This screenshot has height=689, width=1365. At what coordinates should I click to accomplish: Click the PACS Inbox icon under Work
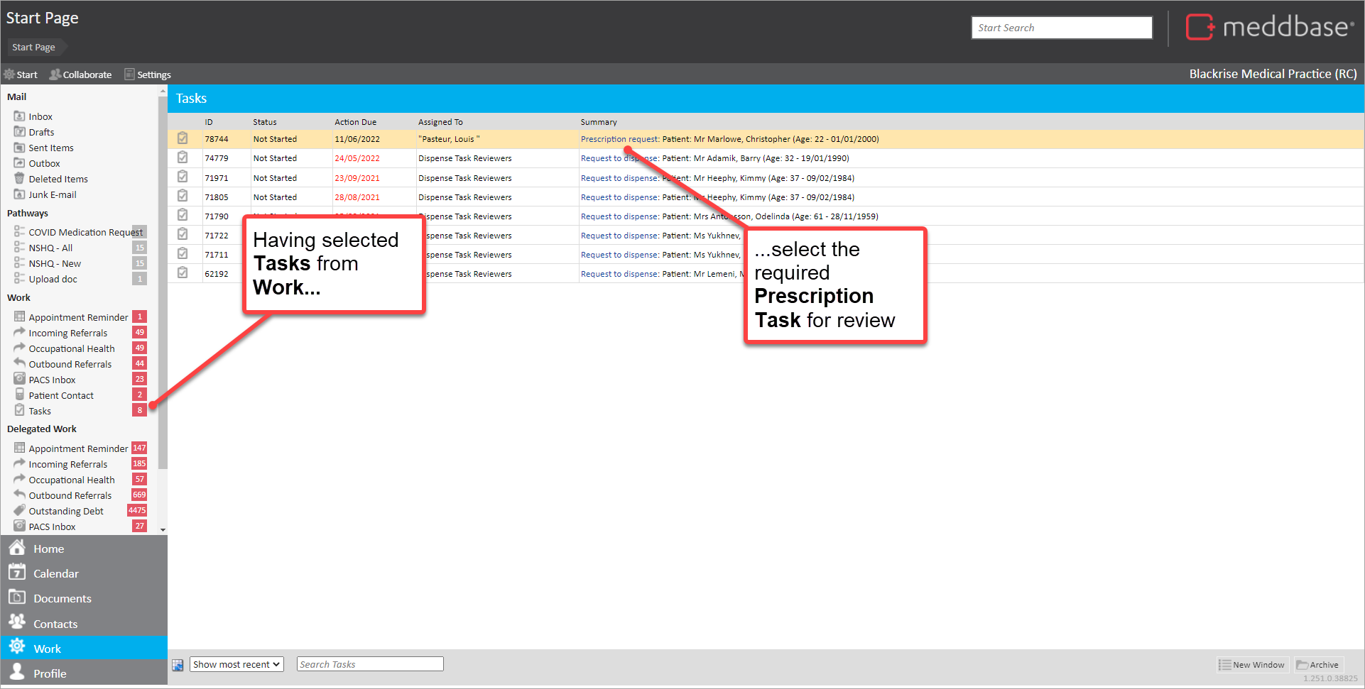pyautogui.click(x=19, y=380)
